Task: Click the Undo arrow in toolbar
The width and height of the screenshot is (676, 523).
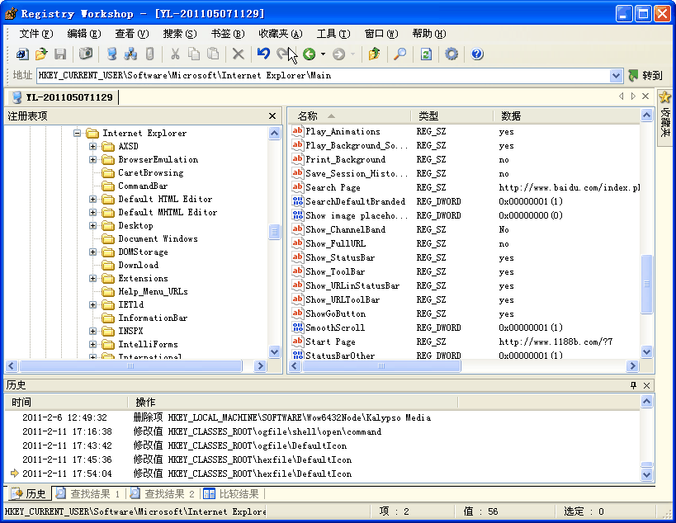Action: (263, 54)
